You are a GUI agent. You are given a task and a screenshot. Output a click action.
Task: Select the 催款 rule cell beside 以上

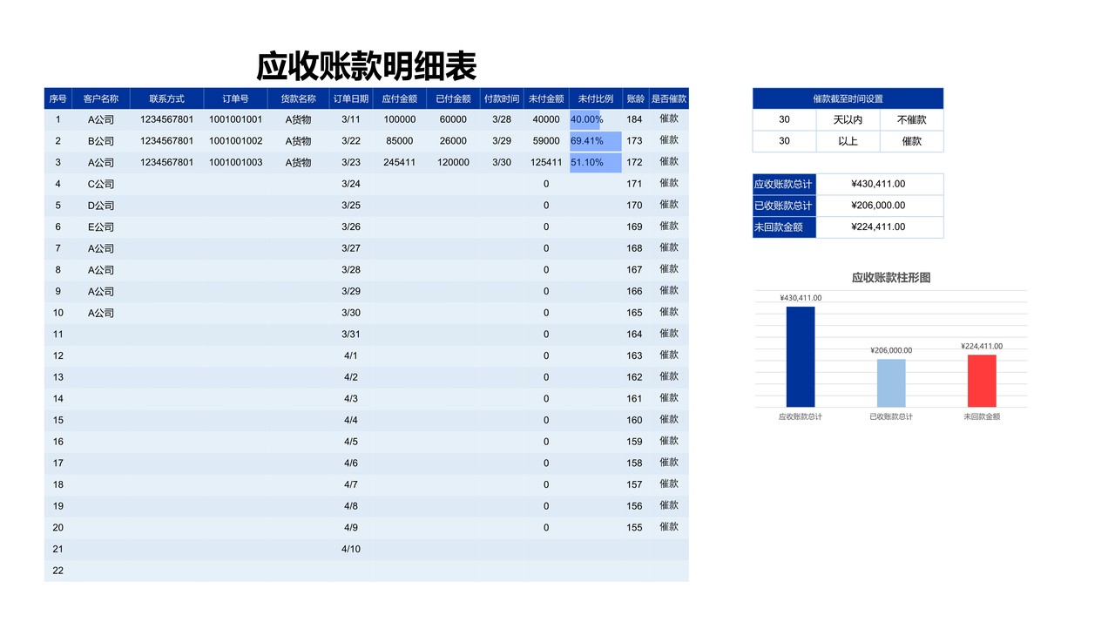[911, 141]
